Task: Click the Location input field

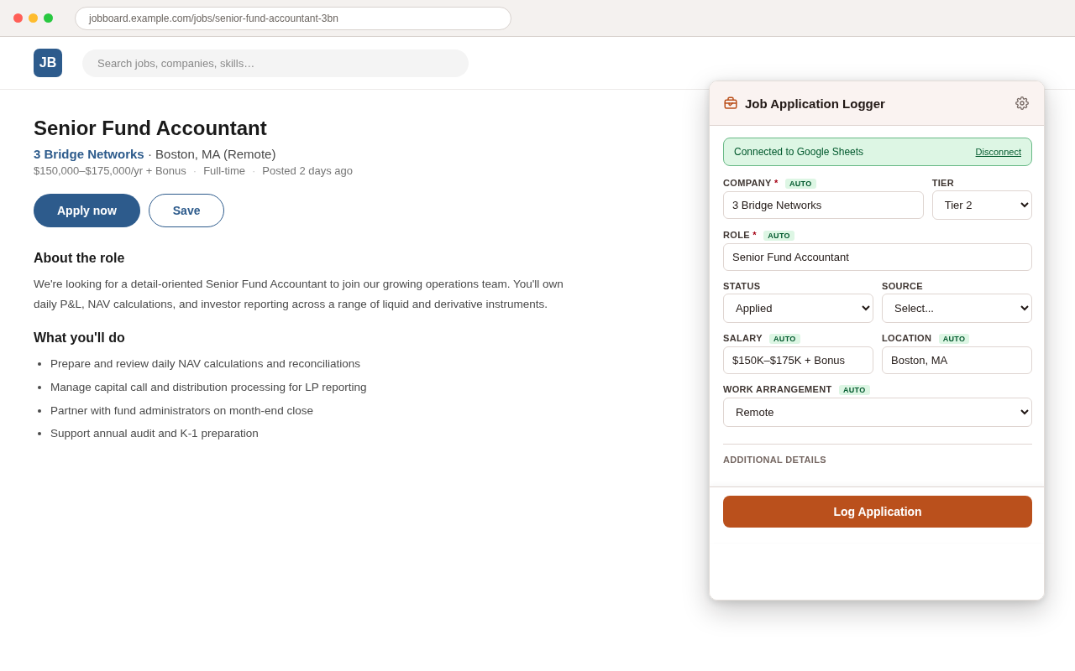Action: click(957, 361)
